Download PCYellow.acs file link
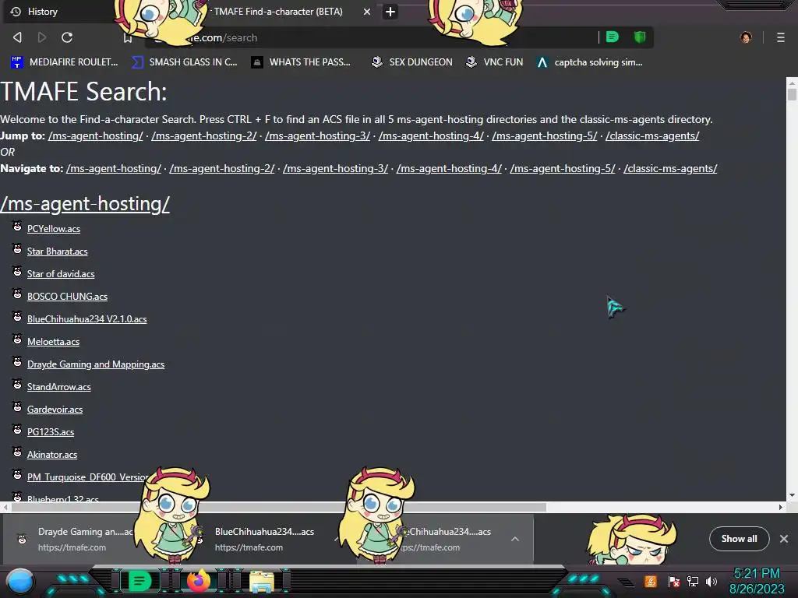Screen dimensions: 798x598 54,229
